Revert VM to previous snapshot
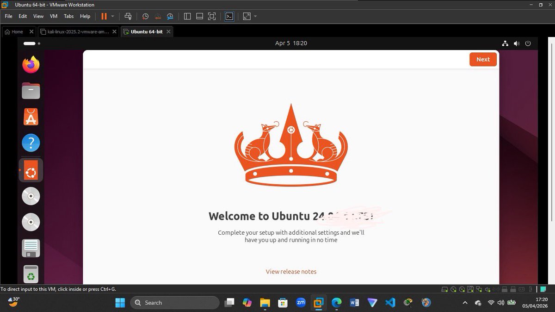Viewport: 555px width, 312px height. click(x=158, y=16)
